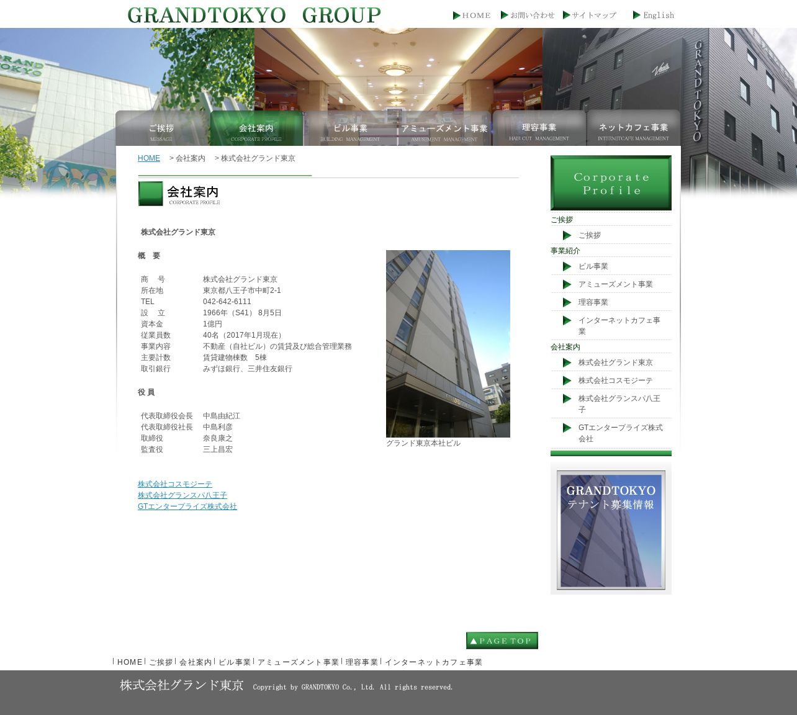Click footer company name 株式会社グランド東京
Screen dimensions: 797x715
(x=182, y=685)
